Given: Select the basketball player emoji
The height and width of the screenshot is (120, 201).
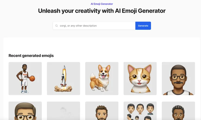Looking at the screenshot, I should [x=25, y=79].
